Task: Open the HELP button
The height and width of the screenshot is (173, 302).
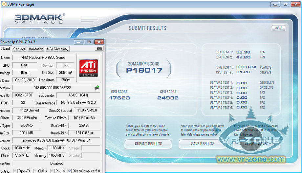Action: 278,28
